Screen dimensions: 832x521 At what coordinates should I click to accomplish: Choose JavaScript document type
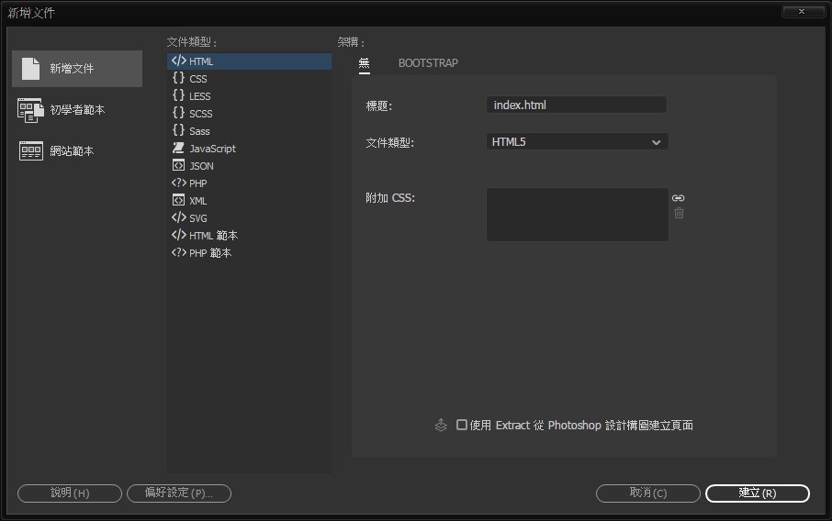pyautogui.click(x=212, y=149)
